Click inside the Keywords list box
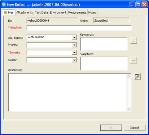This screenshot has width=149, height=135. point(104,44)
